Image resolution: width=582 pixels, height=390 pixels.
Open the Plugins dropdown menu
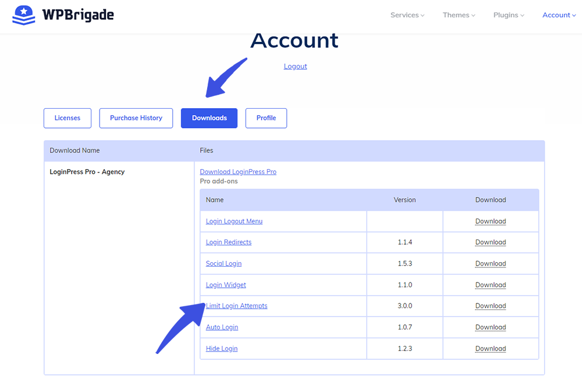pyautogui.click(x=509, y=15)
